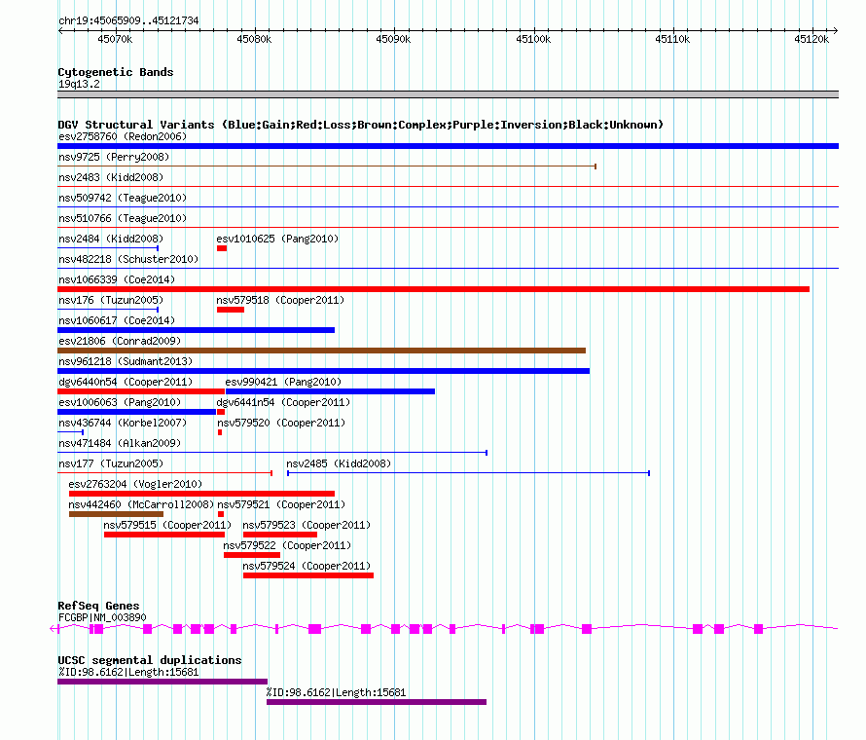Image resolution: width=866 pixels, height=740 pixels.
Task: Click the Cytogenetic Bands track title
Action: 116,72
